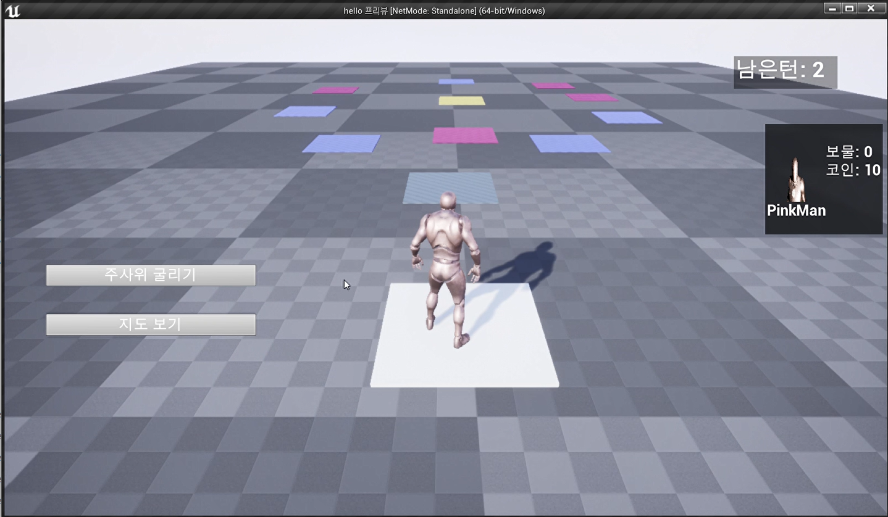This screenshot has height=517, width=888.
Task: Click the large pink tile in center
Action: 465,135
